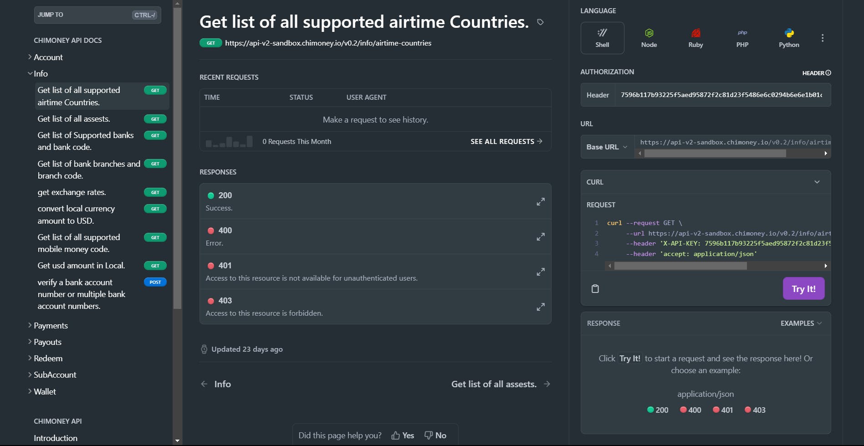Screen dimensions: 864x446
Task: Expand the 403 forbidden response
Action: point(541,307)
